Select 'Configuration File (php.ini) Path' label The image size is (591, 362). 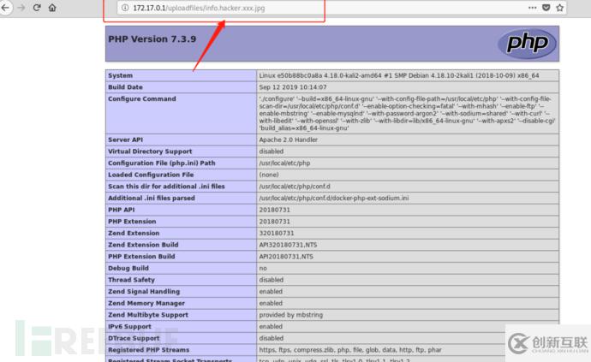pyautogui.click(x=162, y=163)
